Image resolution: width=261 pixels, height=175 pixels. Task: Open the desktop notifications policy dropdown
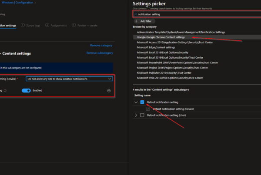pyautogui.click(x=69, y=79)
